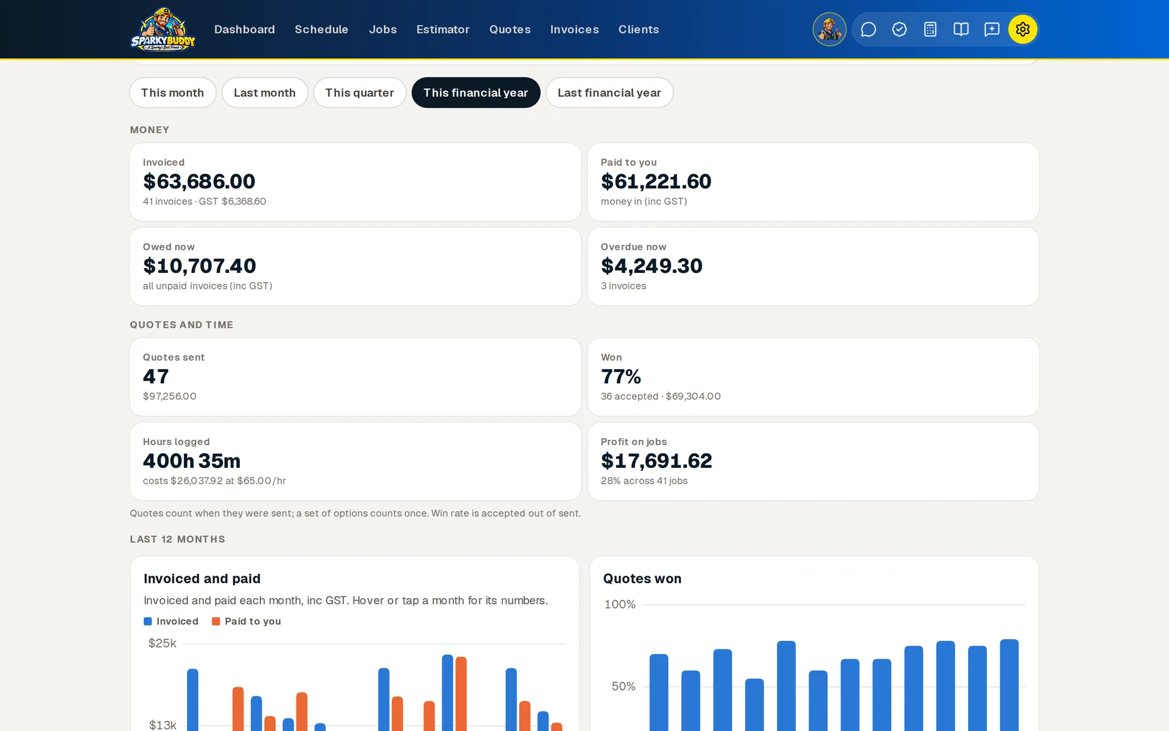Click the Hours logged 400h 35m value
This screenshot has height=731, width=1169.
(192, 461)
